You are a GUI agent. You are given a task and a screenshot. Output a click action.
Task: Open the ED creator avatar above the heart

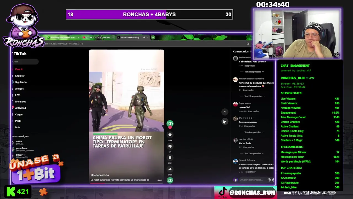tap(170, 124)
